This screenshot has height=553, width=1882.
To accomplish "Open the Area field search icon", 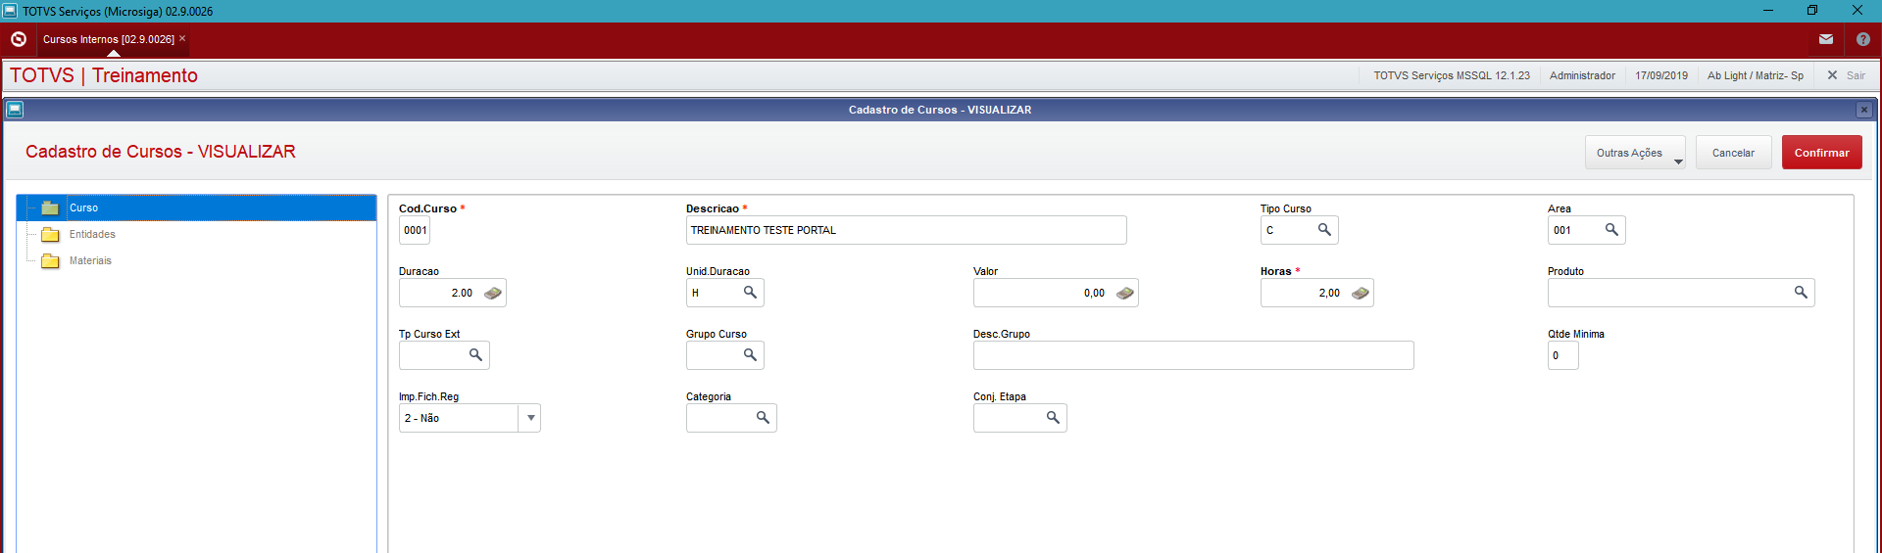I will pos(1611,230).
